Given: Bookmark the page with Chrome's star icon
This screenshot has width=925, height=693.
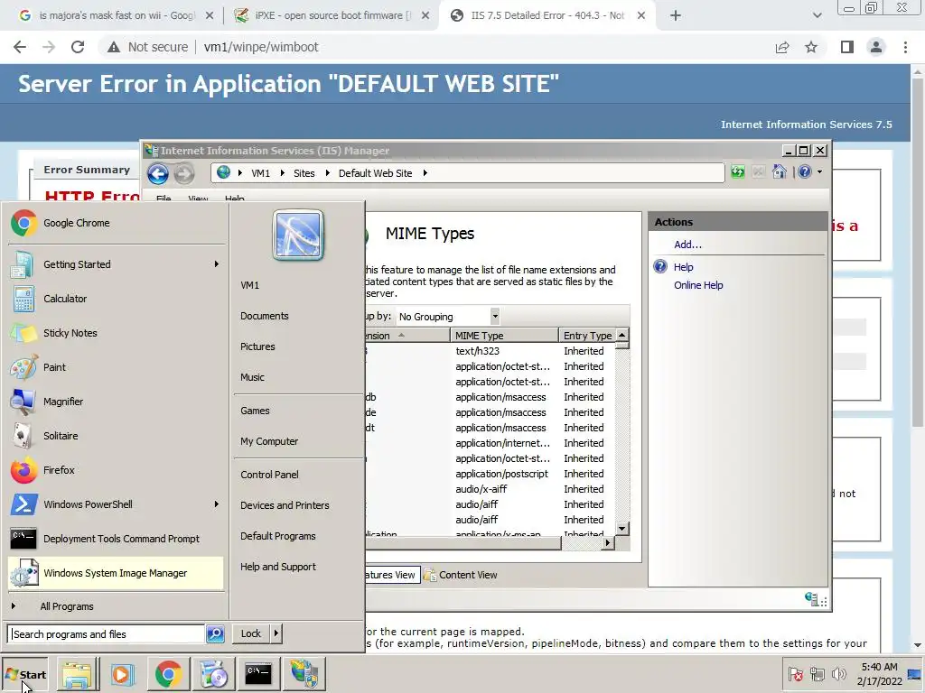Looking at the screenshot, I should tap(811, 47).
